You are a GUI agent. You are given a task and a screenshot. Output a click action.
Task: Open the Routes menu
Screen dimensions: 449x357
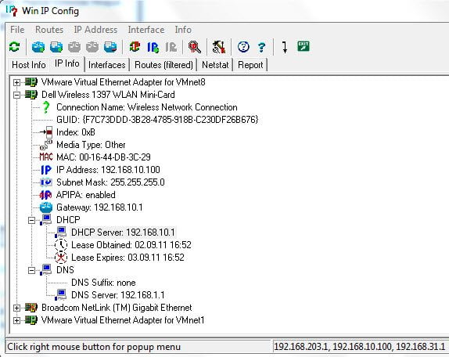tap(49, 30)
